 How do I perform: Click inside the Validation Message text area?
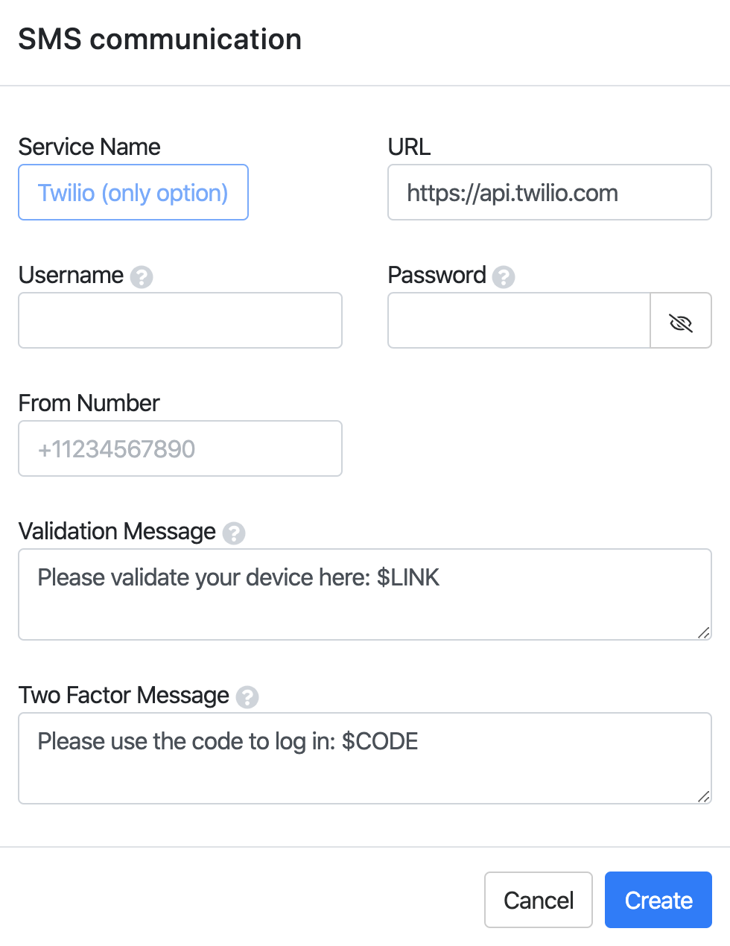(364, 594)
